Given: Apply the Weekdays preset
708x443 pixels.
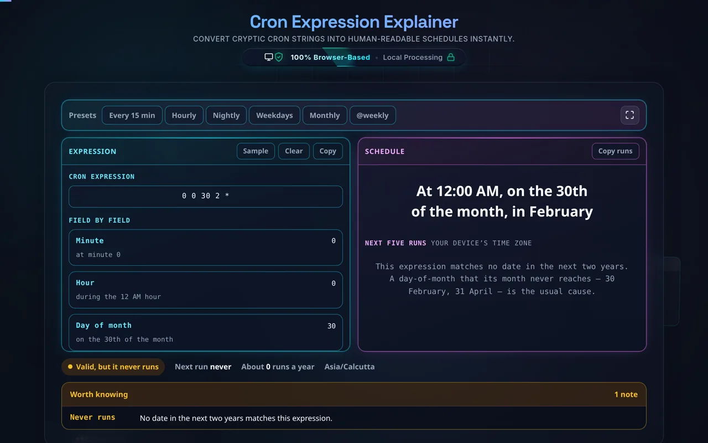Looking at the screenshot, I should (x=274, y=115).
